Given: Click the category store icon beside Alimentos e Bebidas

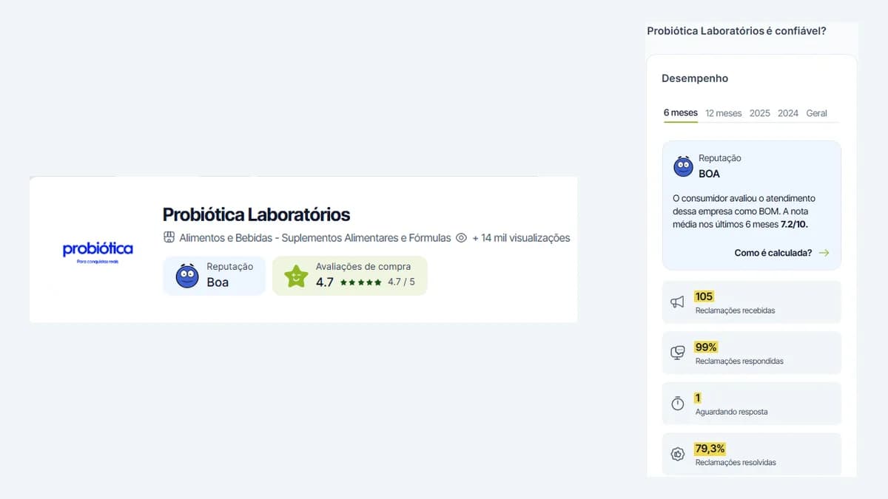Looking at the screenshot, I should click(169, 238).
